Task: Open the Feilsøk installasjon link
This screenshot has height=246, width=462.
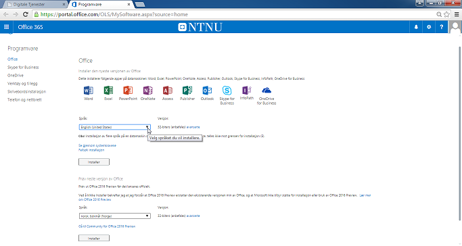Action: [x=91, y=150]
